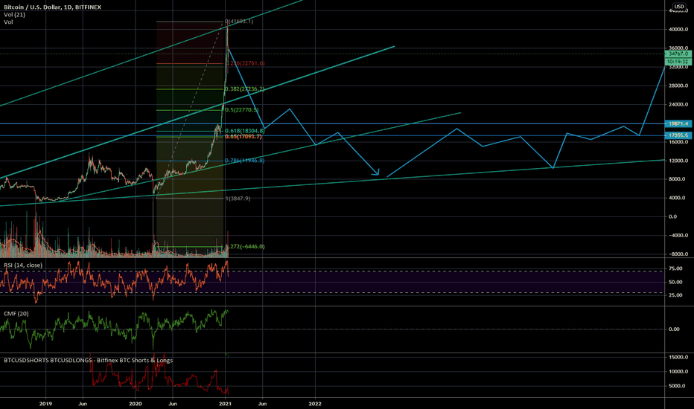694x409 pixels.
Task: Click the 5000.0 shorts-longs scale value
Action: [678, 386]
